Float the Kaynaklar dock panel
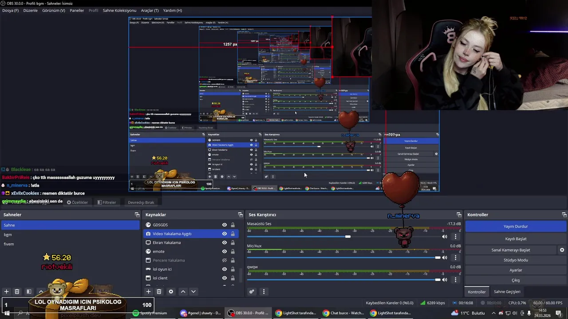 pos(241,214)
